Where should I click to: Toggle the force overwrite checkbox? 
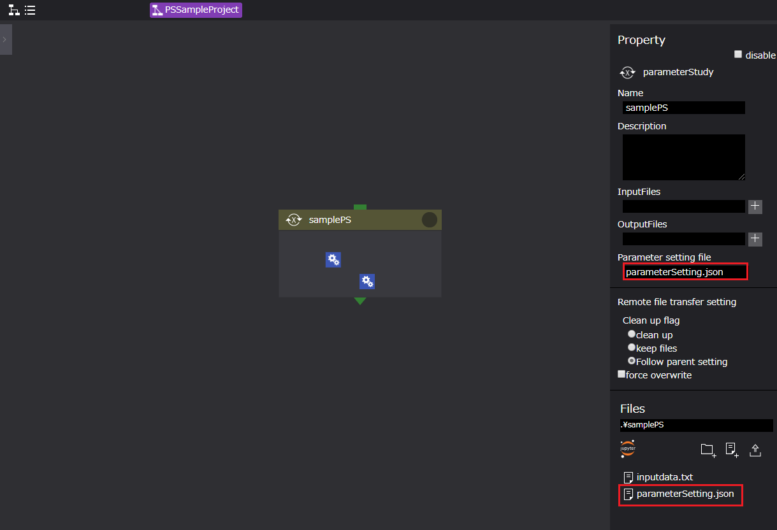[x=621, y=375]
